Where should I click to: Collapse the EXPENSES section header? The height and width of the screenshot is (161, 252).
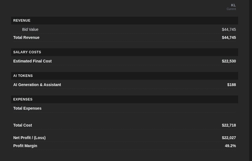point(125,99)
